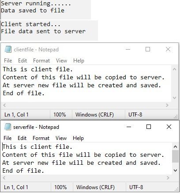This screenshot has height=194, width=180.
Task: Click scroll right arrow in clientfile window
Action: [167, 105]
